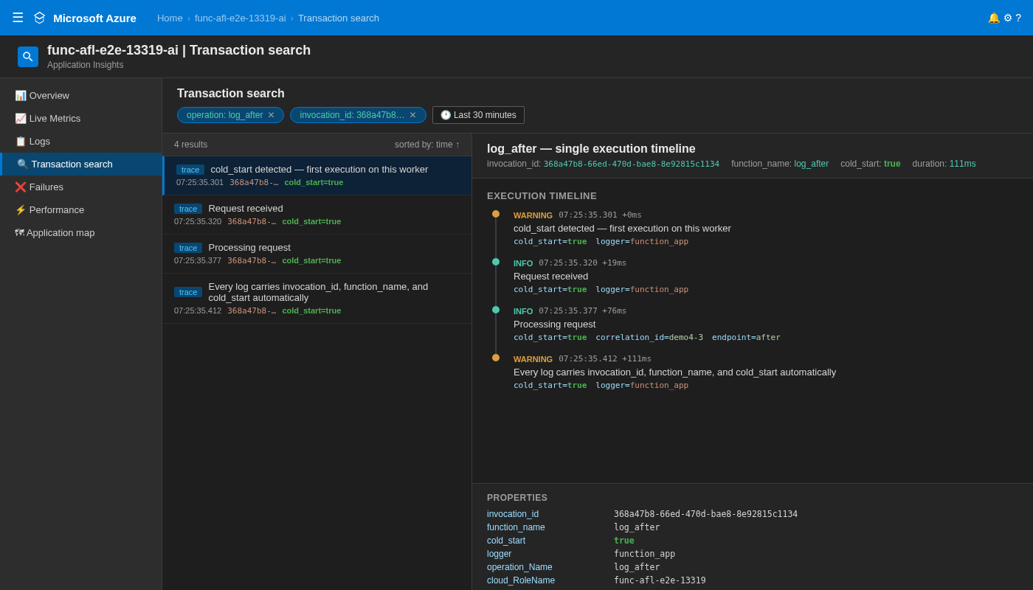This screenshot has width=1033, height=590.
Task: Click the last WARNING timeline dot at +111ms
Action: [496, 358]
